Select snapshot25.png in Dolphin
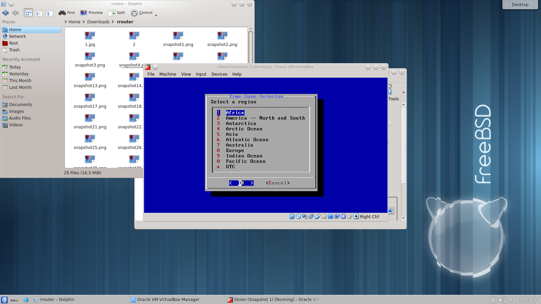Viewport: 541px width, 304px height. [90, 142]
